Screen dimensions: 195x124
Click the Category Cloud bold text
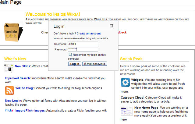tap(132, 97)
